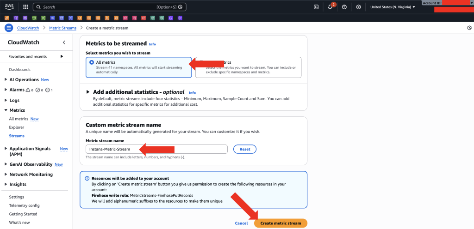474x229 pixels.
Task: Go to Metric Streams breadcrumb link
Action: tap(63, 28)
